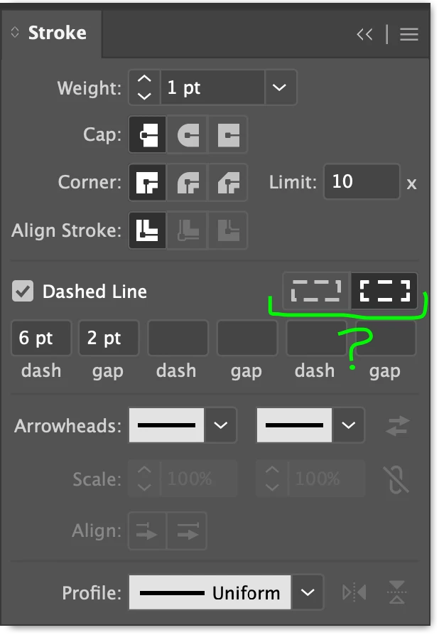
Task: Open the Stroke panel options menu
Action: click(x=409, y=34)
